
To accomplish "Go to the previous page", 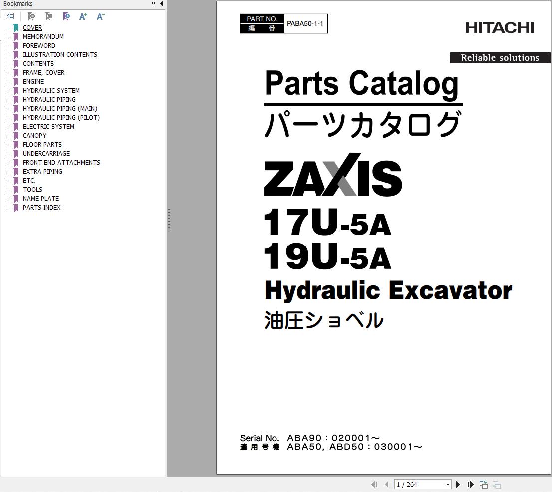I will (x=386, y=484).
